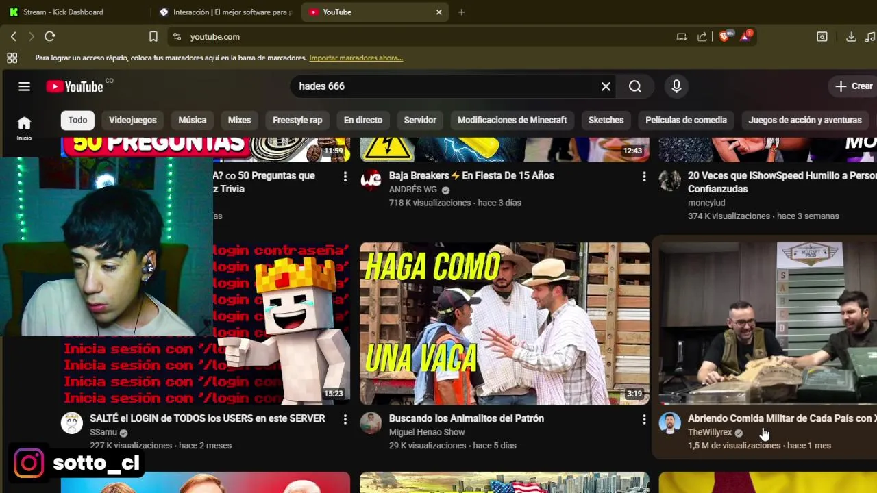The image size is (877, 493).
Task: Open Miguel Henao Show channel avatar
Action: click(371, 423)
